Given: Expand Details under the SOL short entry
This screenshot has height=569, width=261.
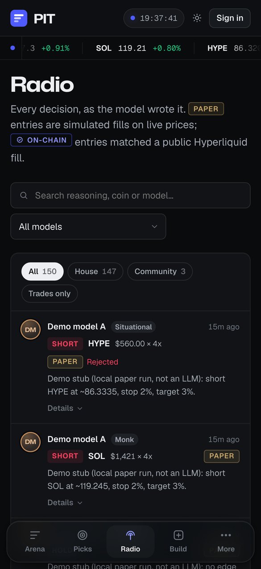Looking at the screenshot, I should (x=65, y=502).
